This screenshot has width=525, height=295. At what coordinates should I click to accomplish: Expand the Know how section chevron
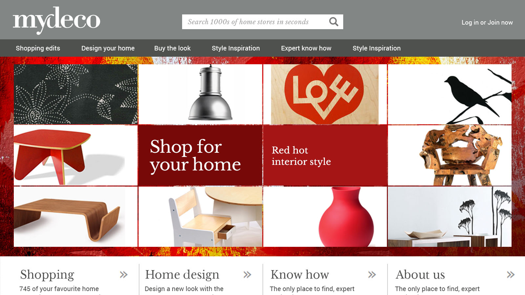(x=372, y=275)
